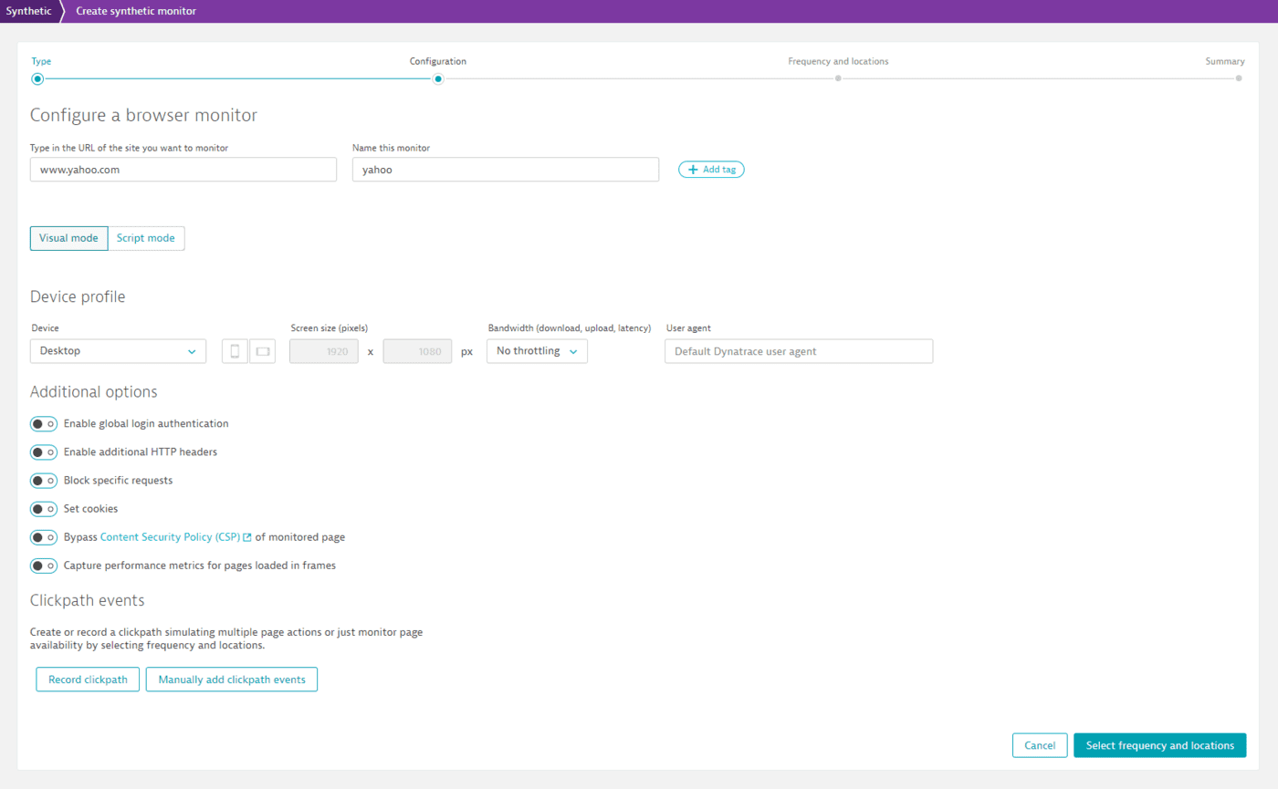The width and height of the screenshot is (1278, 789).
Task: Click the Summary step indicator dot
Action: [x=1239, y=78]
